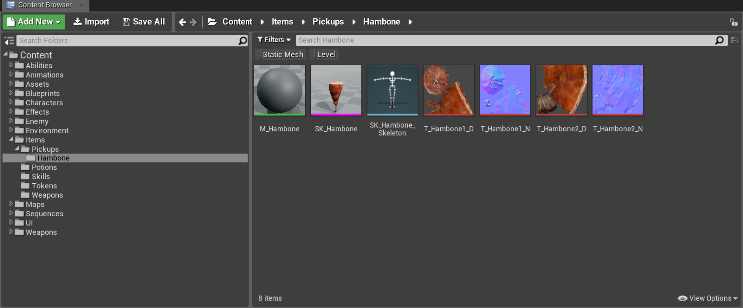Click the Add New button

point(34,22)
